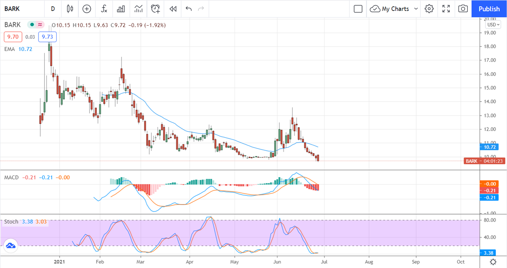The height and width of the screenshot is (268, 507).
Task: Change the D timeframe interval
Action: tap(53, 8)
